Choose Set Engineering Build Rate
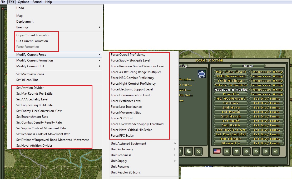The width and height of the screenshot is (292, 179). tap(34, 105)
